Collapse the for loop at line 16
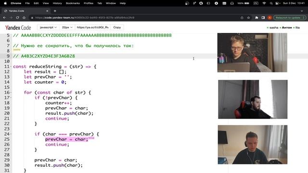This screenshot has height=173, width=308. (x=11, y=93)
